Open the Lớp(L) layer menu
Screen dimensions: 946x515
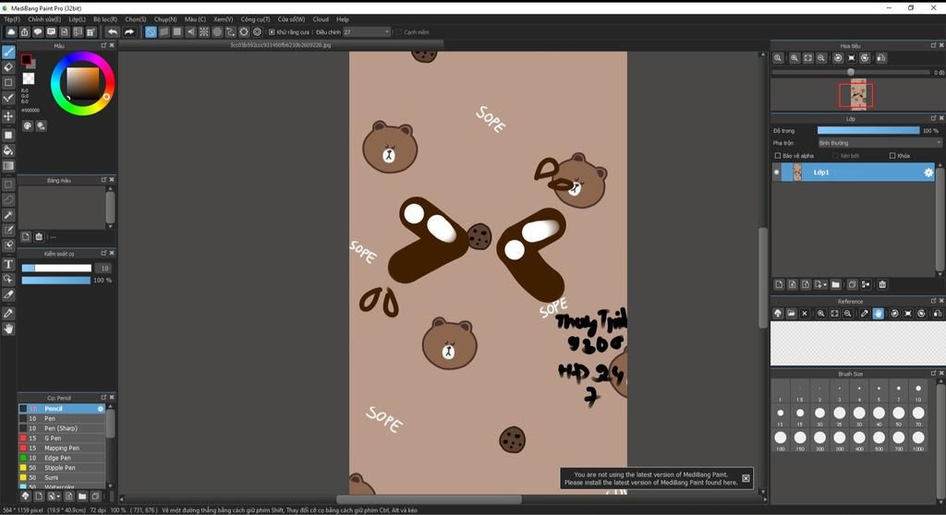tap(78, 19)
